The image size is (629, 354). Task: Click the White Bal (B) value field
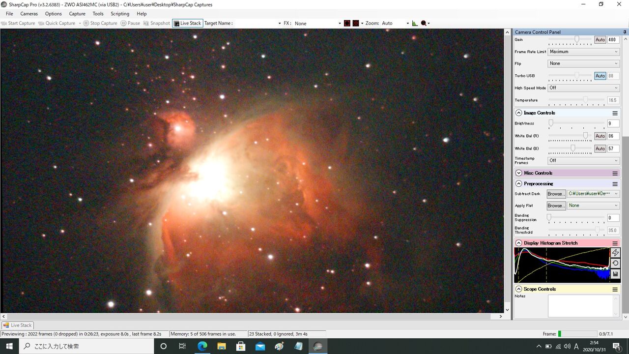tap(613, 148)
